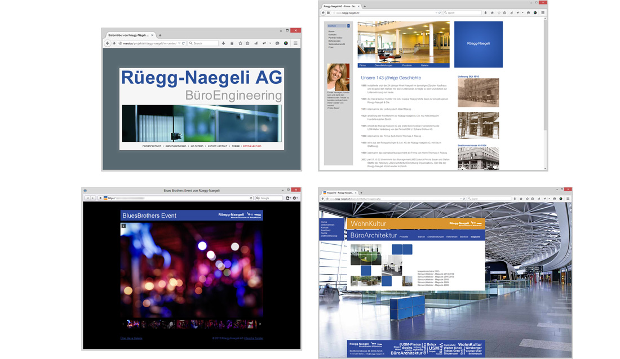Bookmark the page in Firma window
The height and width of the screenshot is (359, 620).
coord(499,12)
